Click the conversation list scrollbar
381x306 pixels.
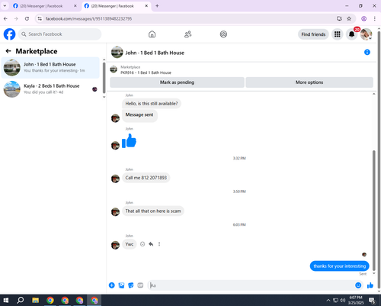pyautogui.click(x=104, y=78)
